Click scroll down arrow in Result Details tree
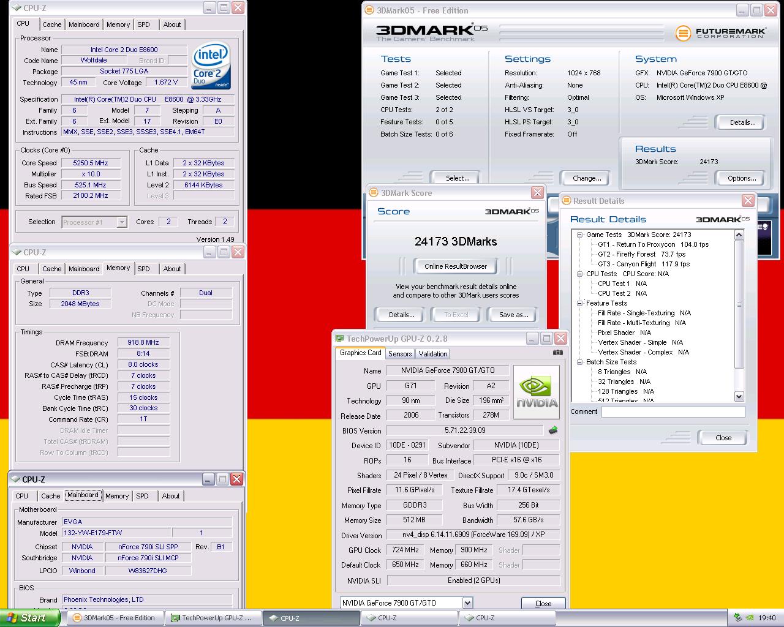Viewport: 784px width, 627px height. pyautogui.click(x=739, y=396)
